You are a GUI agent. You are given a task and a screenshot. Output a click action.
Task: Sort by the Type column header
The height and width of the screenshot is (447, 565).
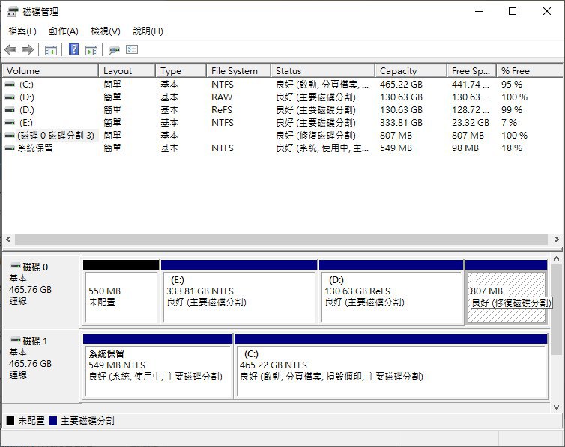181,71
